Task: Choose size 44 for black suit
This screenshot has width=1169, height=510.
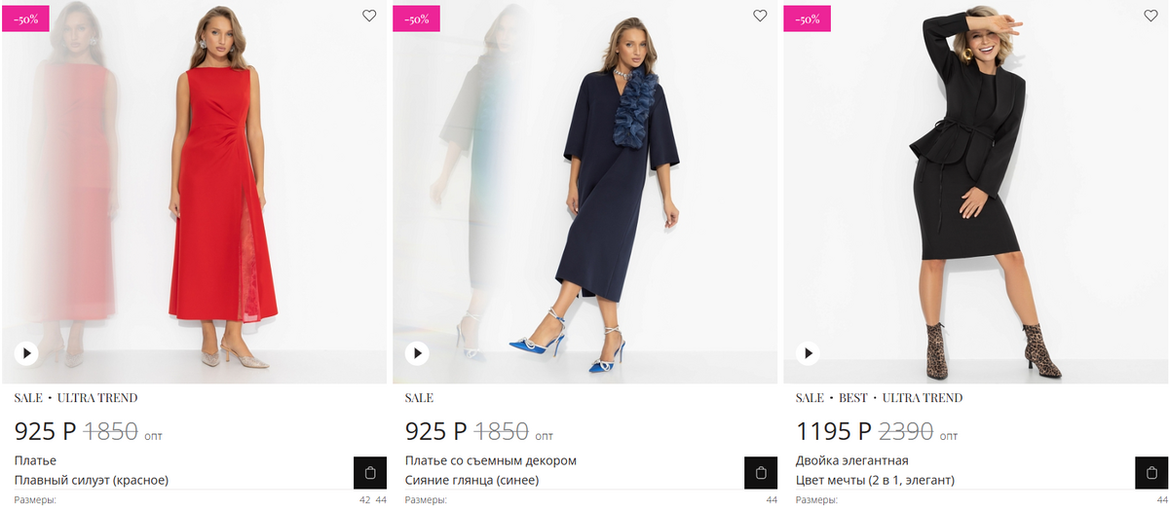Action: [1162, 500]
